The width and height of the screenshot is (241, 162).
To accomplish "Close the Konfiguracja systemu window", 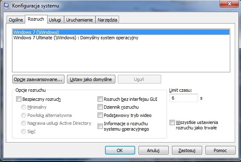I will pos(229,4).
